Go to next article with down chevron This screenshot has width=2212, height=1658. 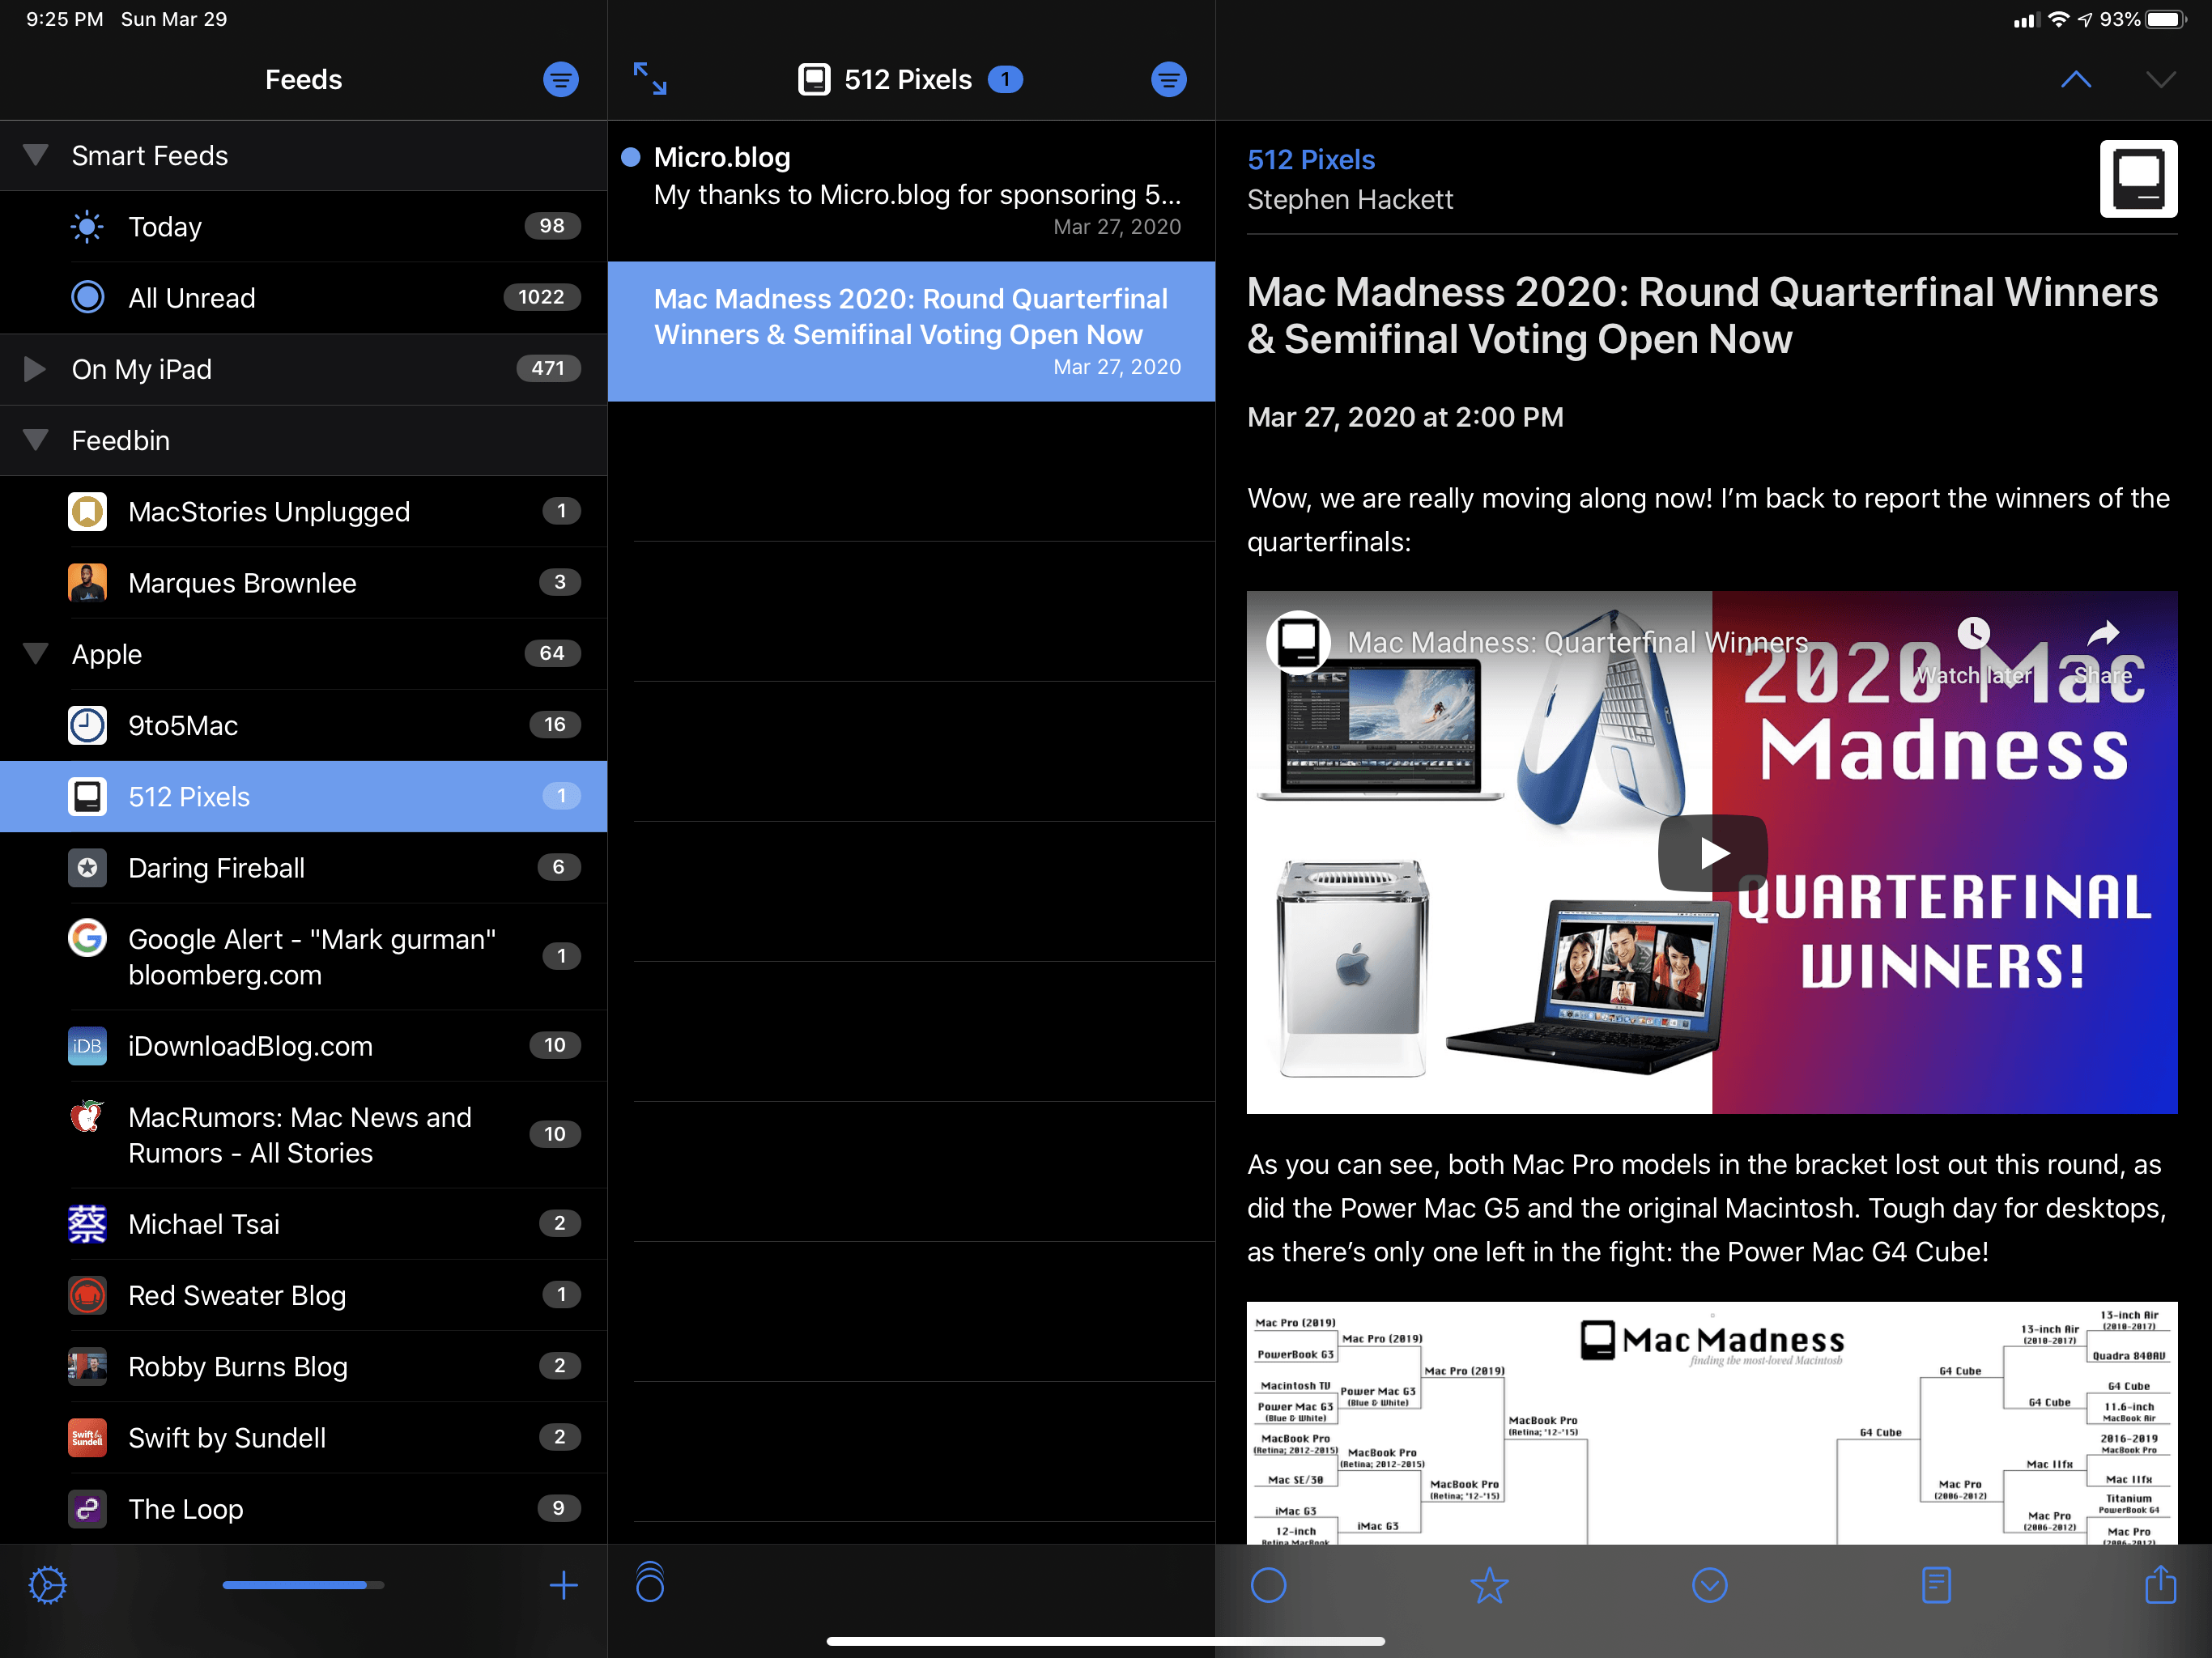[2160, 80]
